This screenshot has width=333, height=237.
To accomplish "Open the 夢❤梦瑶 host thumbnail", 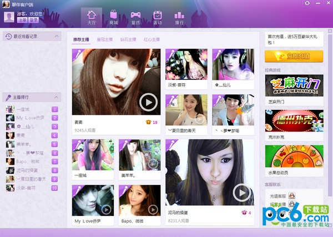I will pyautogui.click(x=233, y=110).
